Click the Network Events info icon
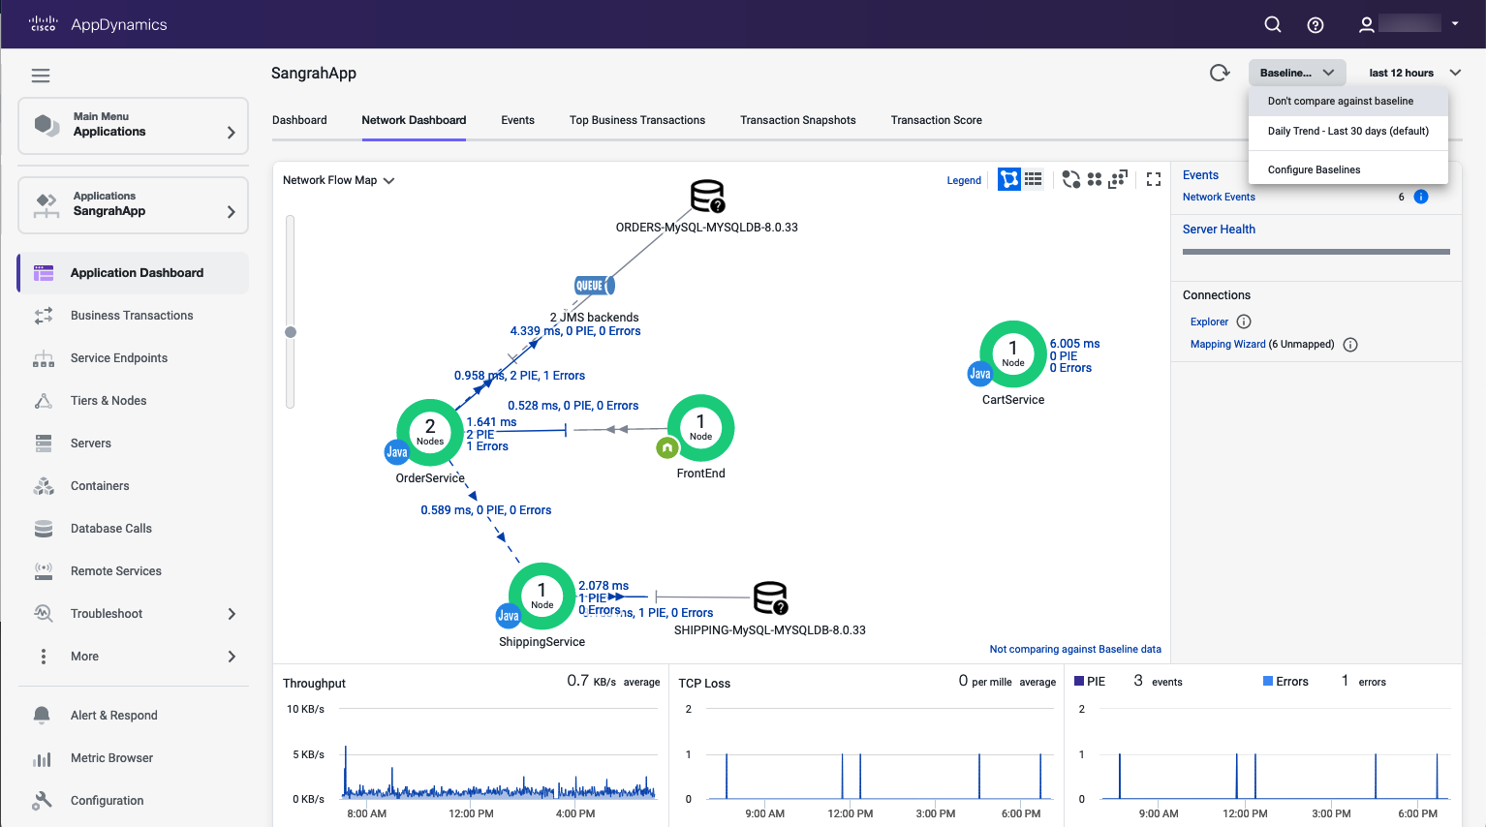 [1421, 197]
